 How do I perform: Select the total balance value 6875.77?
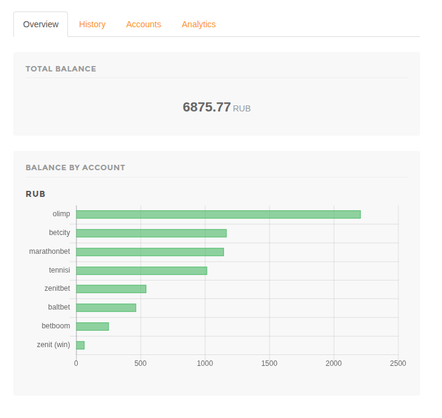pos(206,107)
